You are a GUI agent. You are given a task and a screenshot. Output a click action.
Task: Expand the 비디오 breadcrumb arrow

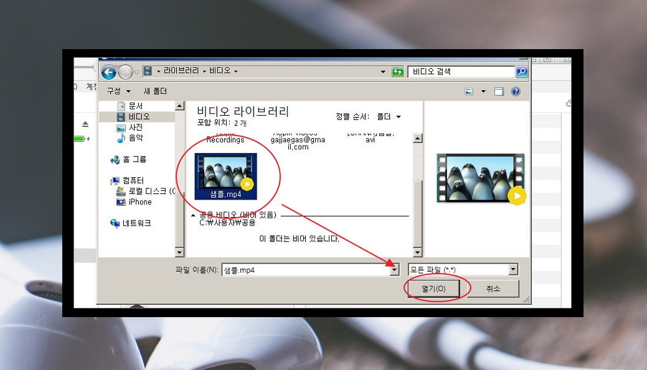point(236,72)
